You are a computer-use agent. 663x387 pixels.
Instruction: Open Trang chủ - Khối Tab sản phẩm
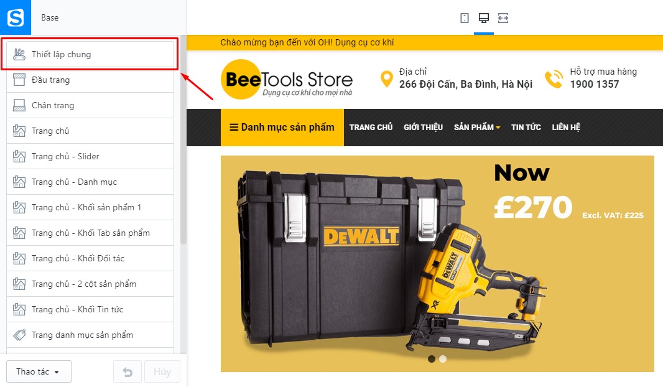click(90, 233)
